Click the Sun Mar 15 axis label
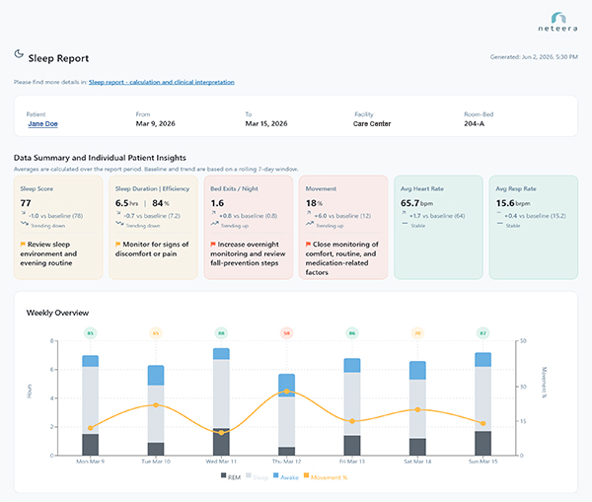 click(482, 462)
